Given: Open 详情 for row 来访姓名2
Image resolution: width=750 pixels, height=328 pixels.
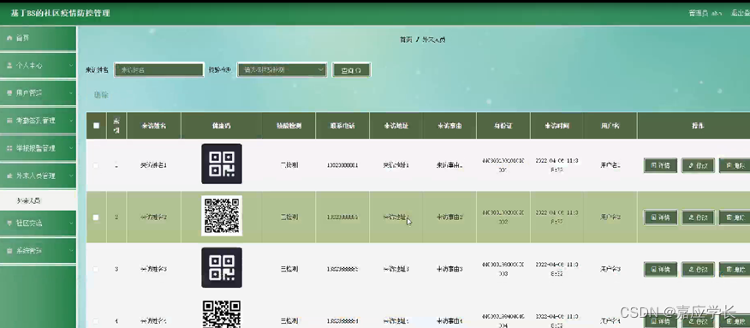Looking at the screenshot, I should point(661,218).
